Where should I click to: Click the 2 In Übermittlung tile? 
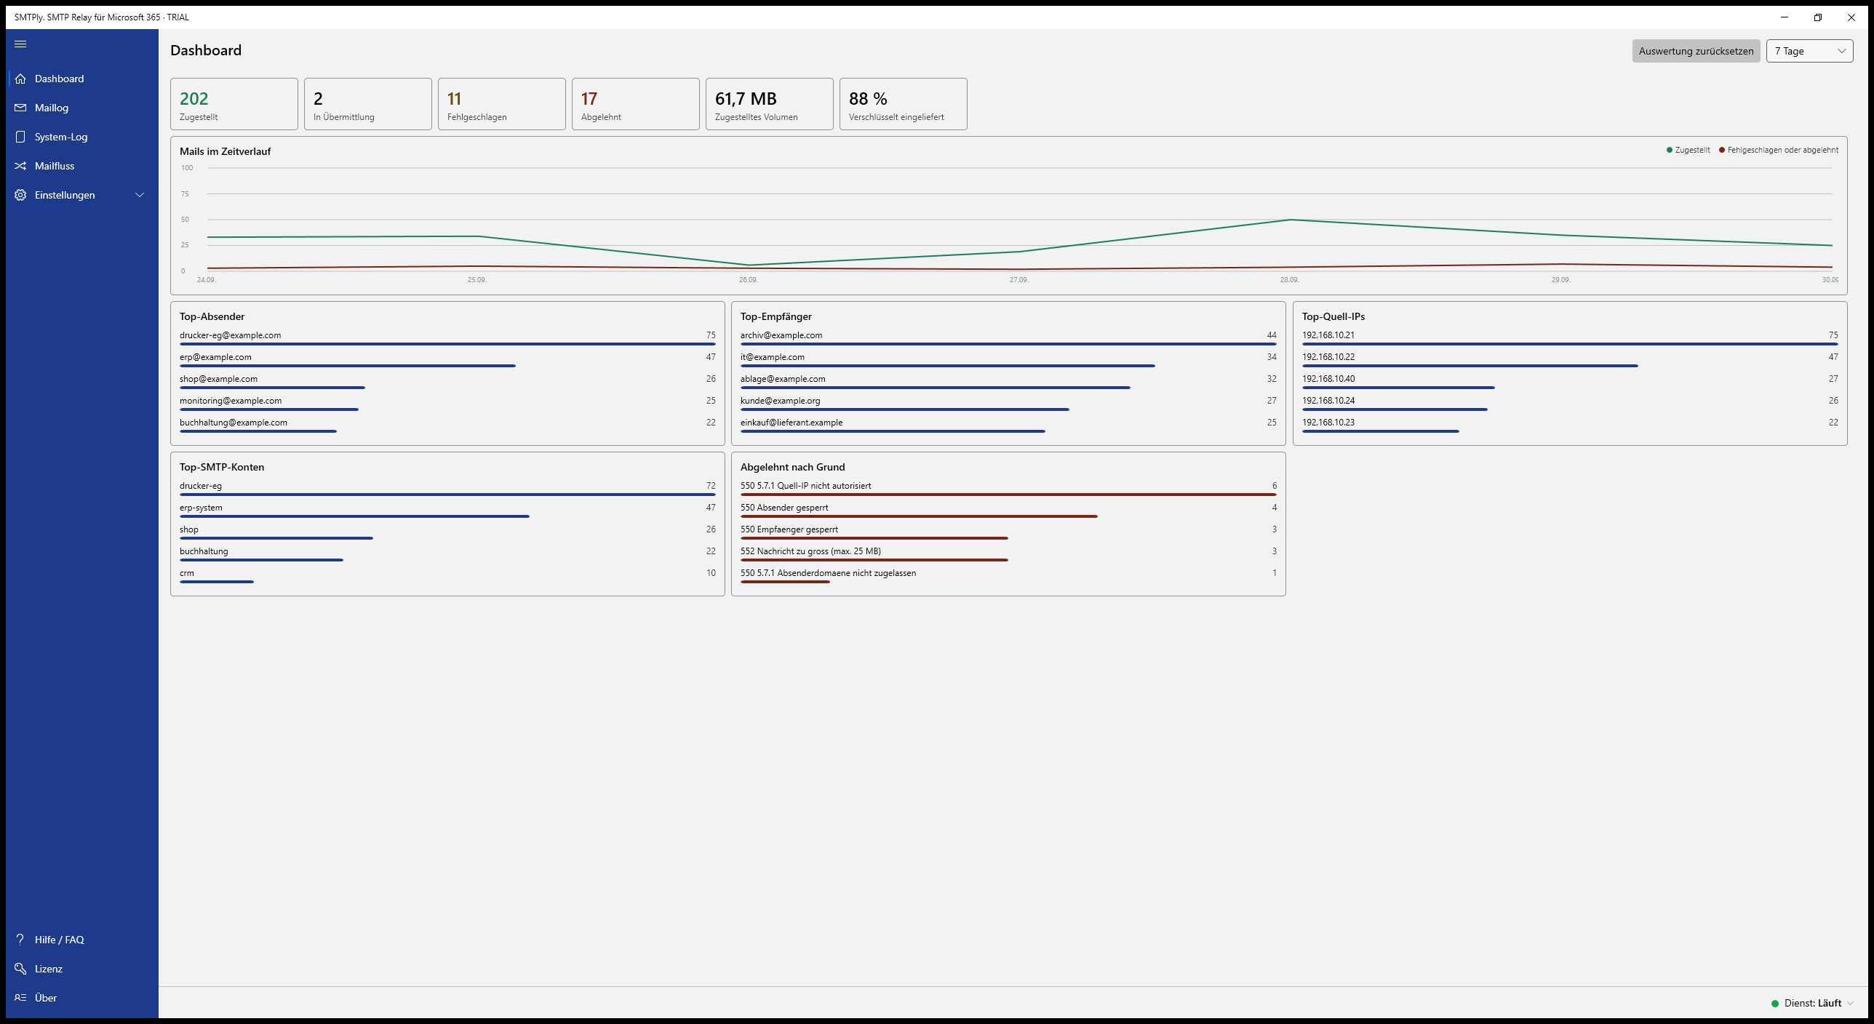tap(368, 104)
